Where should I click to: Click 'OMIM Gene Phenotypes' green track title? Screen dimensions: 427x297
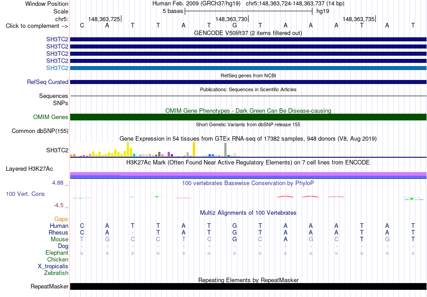[x=248, y=111]
